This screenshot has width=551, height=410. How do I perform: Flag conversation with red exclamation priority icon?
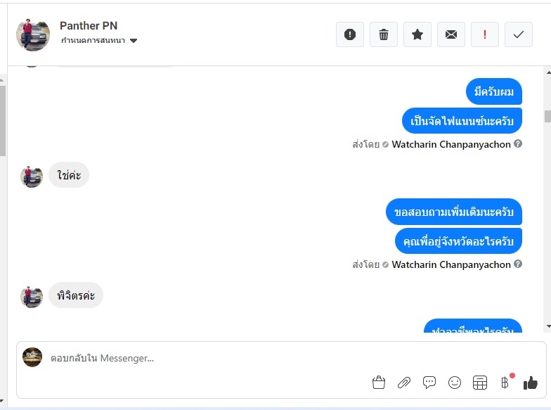tap(485, 34)
